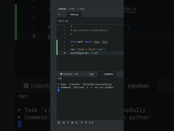Viewport: 174px width, 131px height.
Task: Select the main.py editor tab
Action: [74, 14]
